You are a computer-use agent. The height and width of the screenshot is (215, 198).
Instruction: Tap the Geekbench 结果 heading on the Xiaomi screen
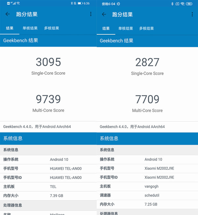pyautogui.click(x=116, y=41)
